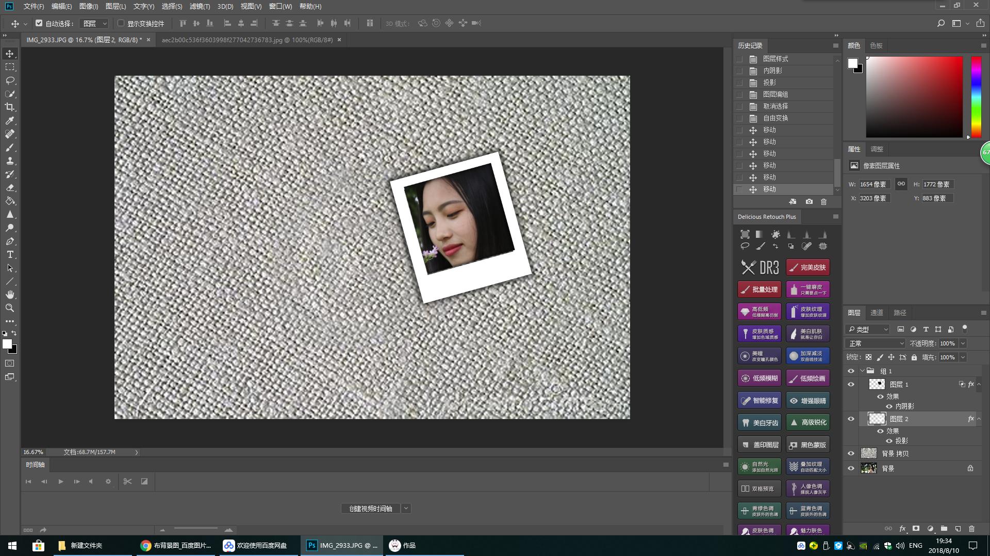Screen dimensions: 990x556
Task: Click the 创建视频时间轴 button
Action: (x=370, y=509)
